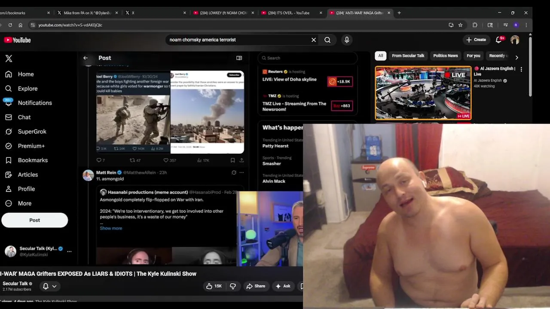Open Al Jazeera English live thumbnail
The width and height of the screenshot is (550, 309).
423,93
